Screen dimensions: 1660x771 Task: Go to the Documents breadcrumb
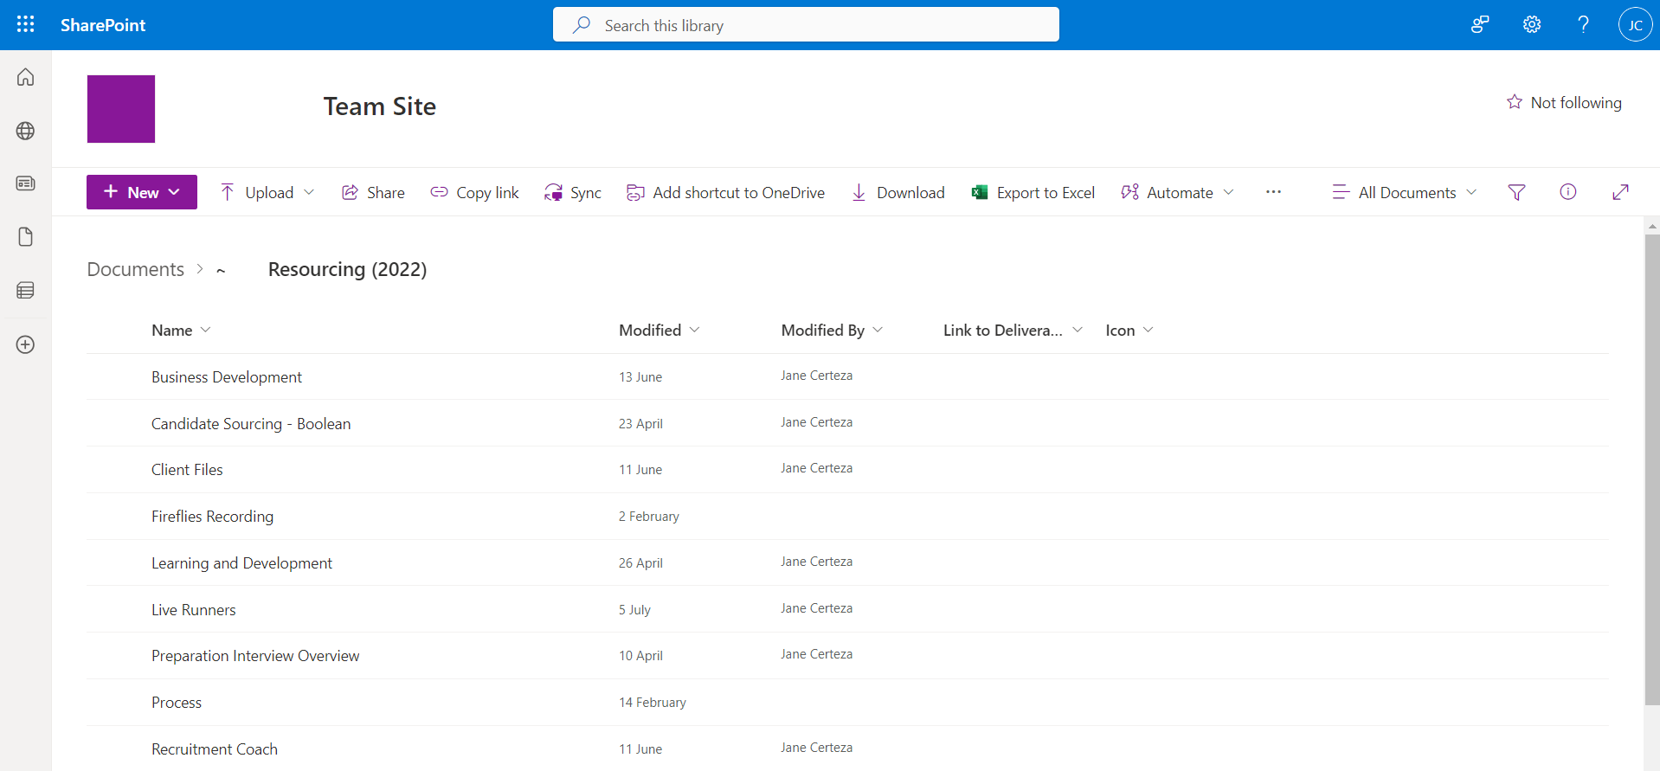pyautogui.click(x=136, y=269)
